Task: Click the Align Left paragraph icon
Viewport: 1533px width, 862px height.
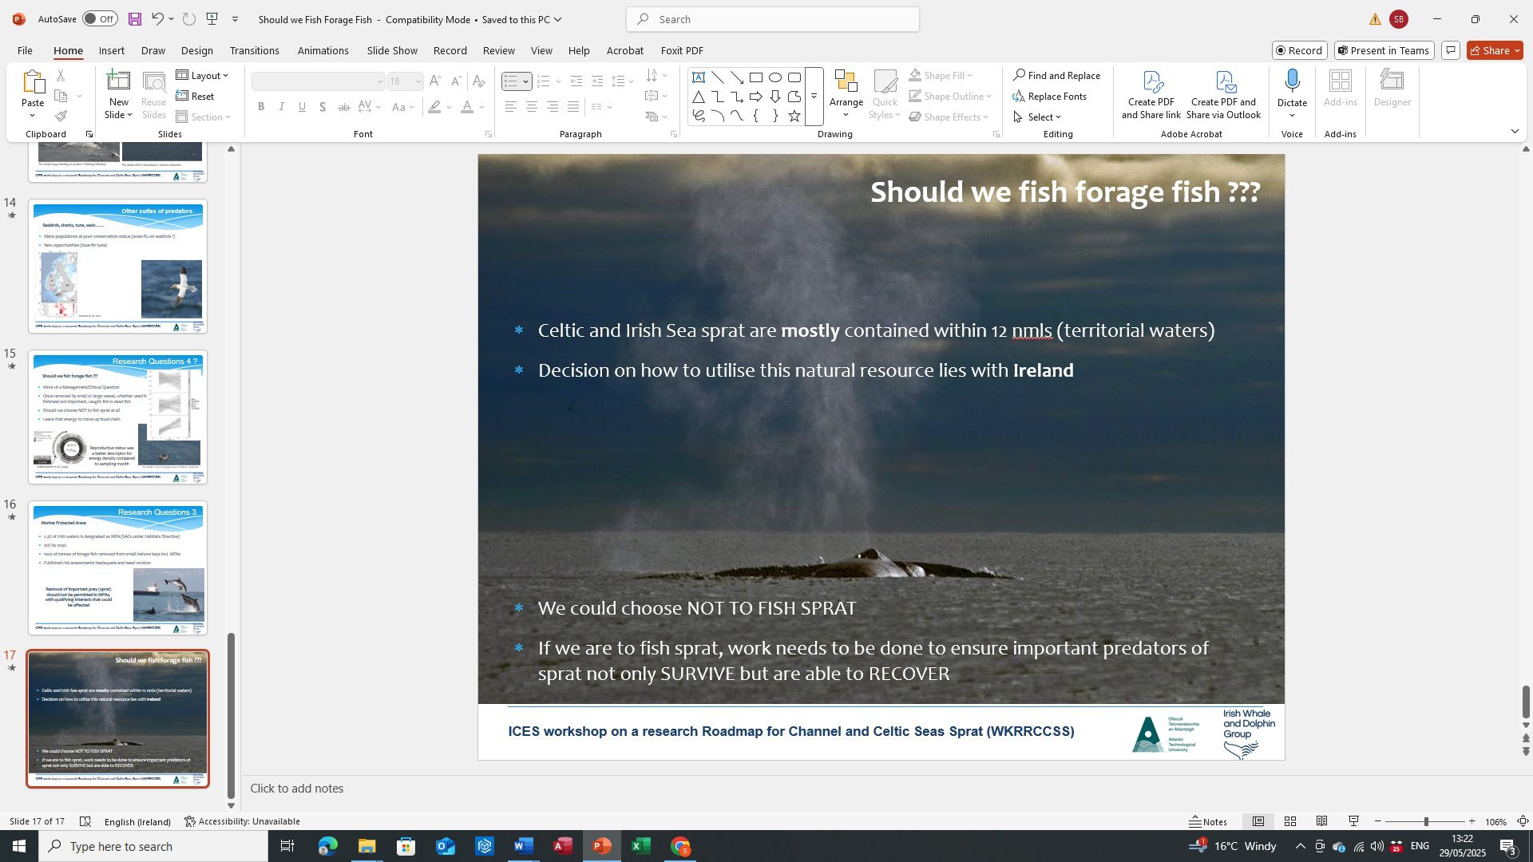Action: coord(511,107)
